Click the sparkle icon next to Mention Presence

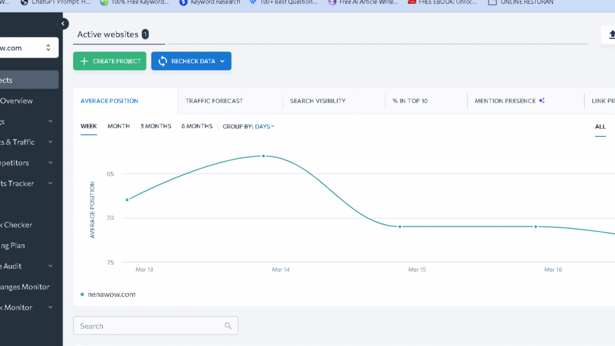click(542, 100)
